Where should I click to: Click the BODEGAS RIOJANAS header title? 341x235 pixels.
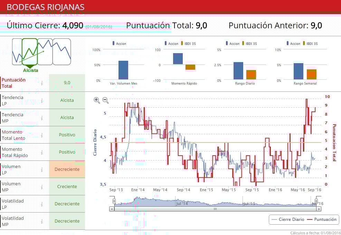point(46,7)
